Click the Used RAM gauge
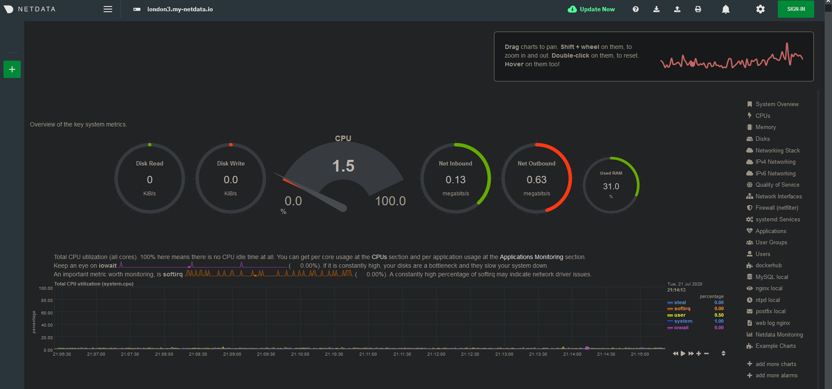The height and width of the screenshot is (389, 832). [x=611, y=185]
